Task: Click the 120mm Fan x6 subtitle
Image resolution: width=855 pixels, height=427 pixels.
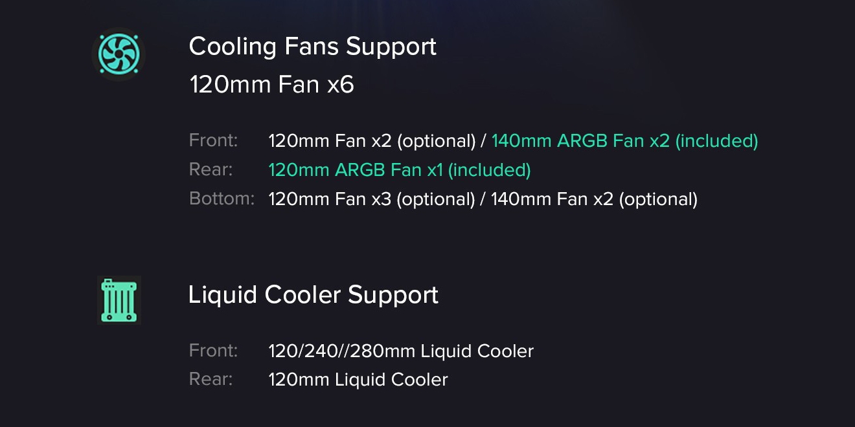Action: tap(271, 85)
